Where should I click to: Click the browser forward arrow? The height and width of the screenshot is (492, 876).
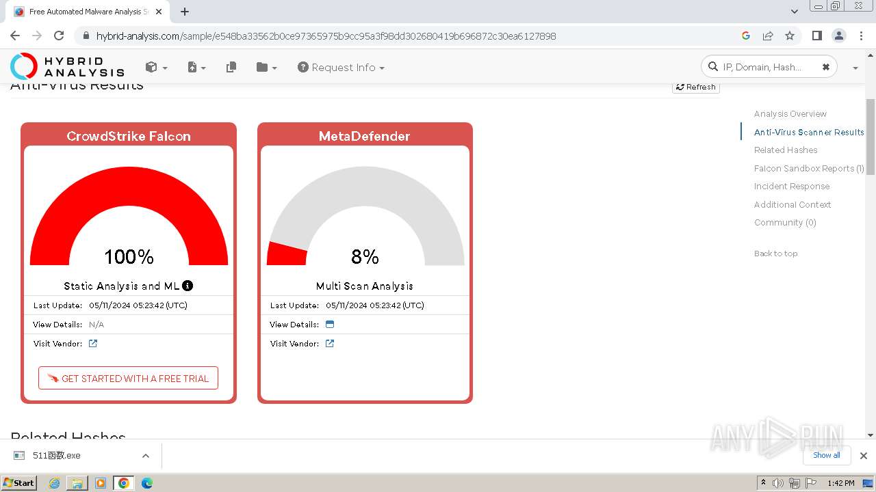pos(37,36)
